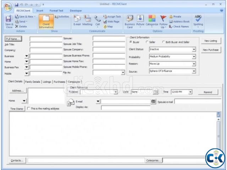Select the Buyer radio button
This screenshot has height=170, width=227.
[131, 42]
